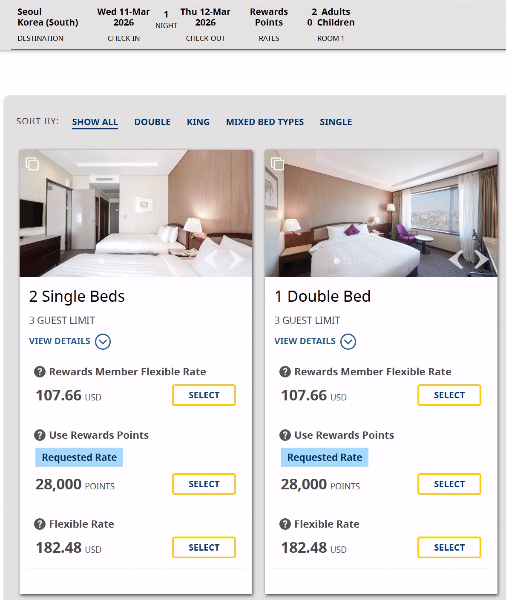Select 107.66 USD member rate for Double Bed

coord(449,395)
